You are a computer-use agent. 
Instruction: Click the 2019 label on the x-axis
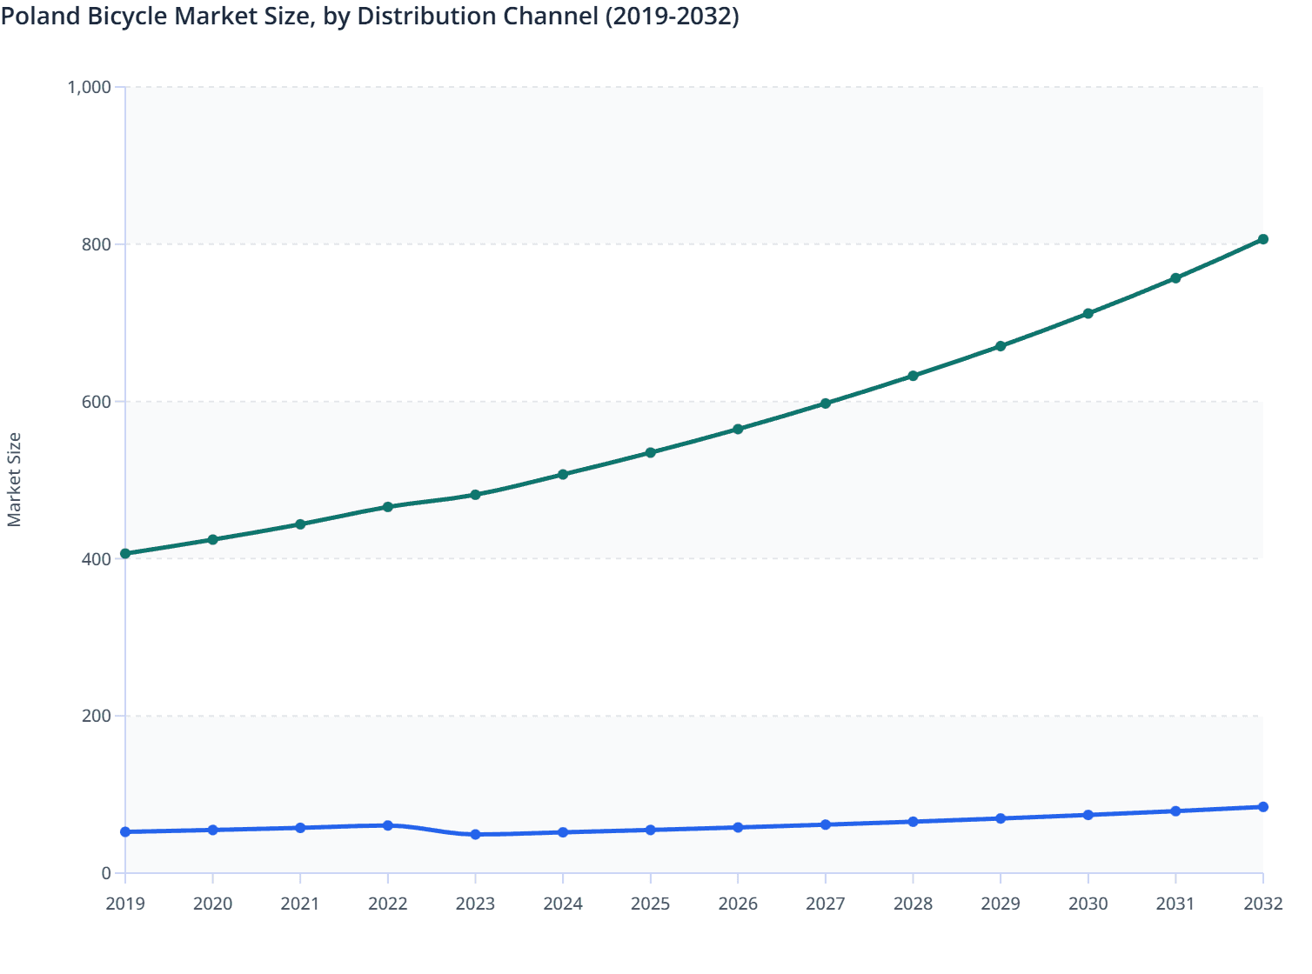click(124, 904)
